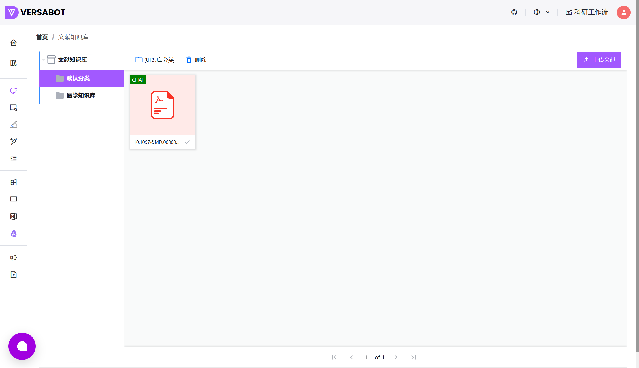Click the 上传文献 upload button
Viewport: 639px width, 368px height.
(599, 60)
